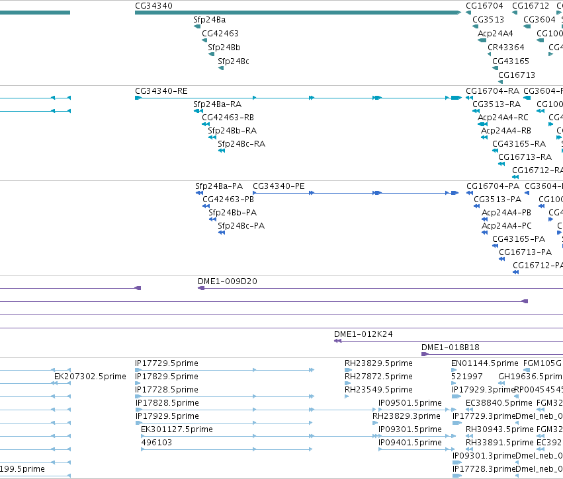Click the IP09401.5prime EST label
563x479 pixels.
click(410, 443)
